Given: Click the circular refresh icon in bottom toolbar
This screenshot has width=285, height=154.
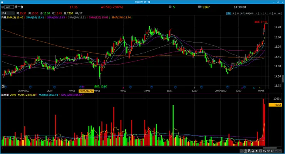Looking at the screenshot, I should click(272, 151).
